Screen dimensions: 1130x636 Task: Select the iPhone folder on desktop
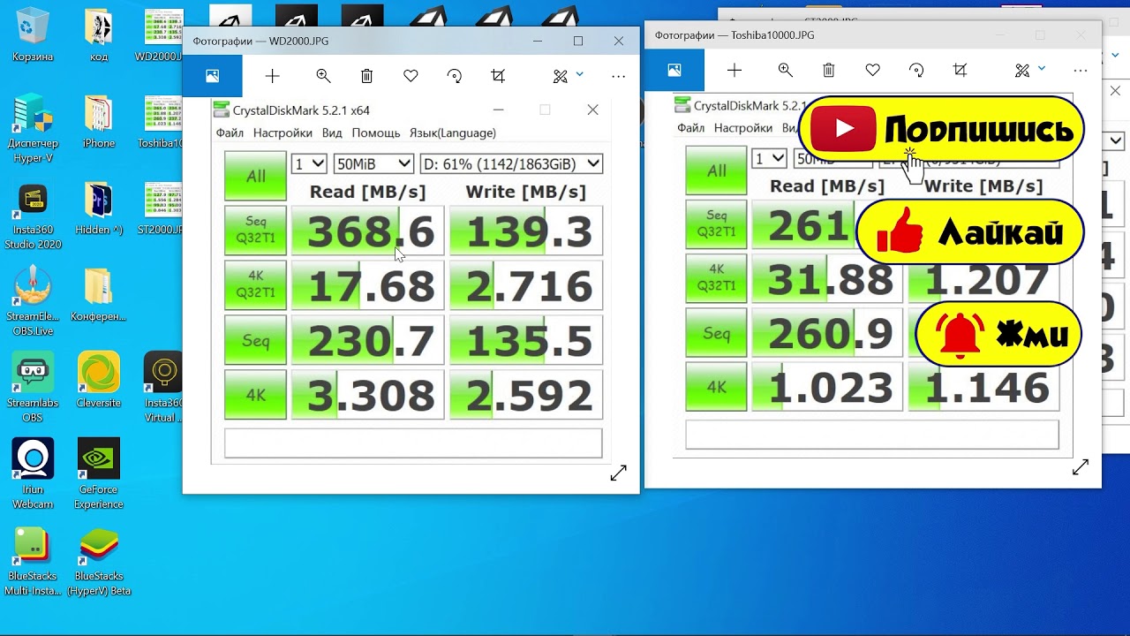[99, 121]
